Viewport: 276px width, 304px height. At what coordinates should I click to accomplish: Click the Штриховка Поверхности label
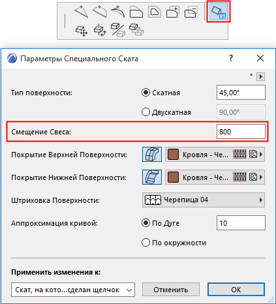click(55, 200)
